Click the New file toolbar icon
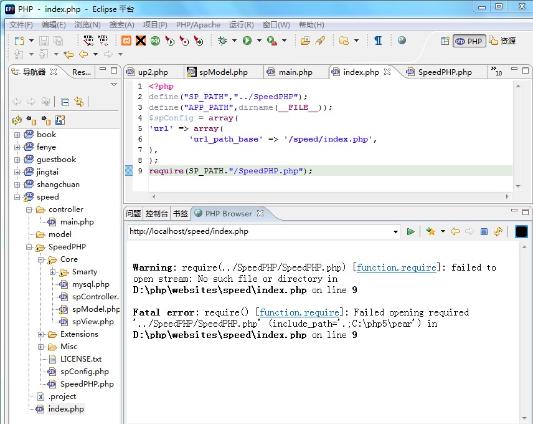Viewport: 533px width, 424px height. [19, 41]
